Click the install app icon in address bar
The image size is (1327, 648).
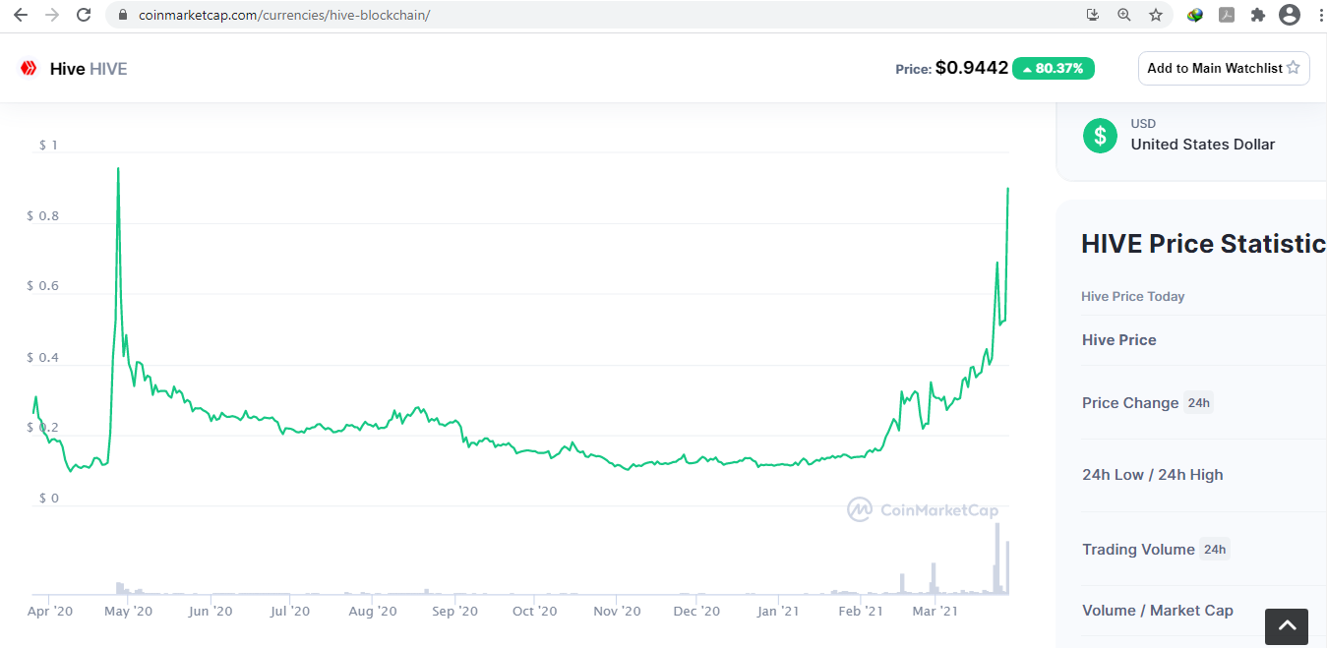1093,15
